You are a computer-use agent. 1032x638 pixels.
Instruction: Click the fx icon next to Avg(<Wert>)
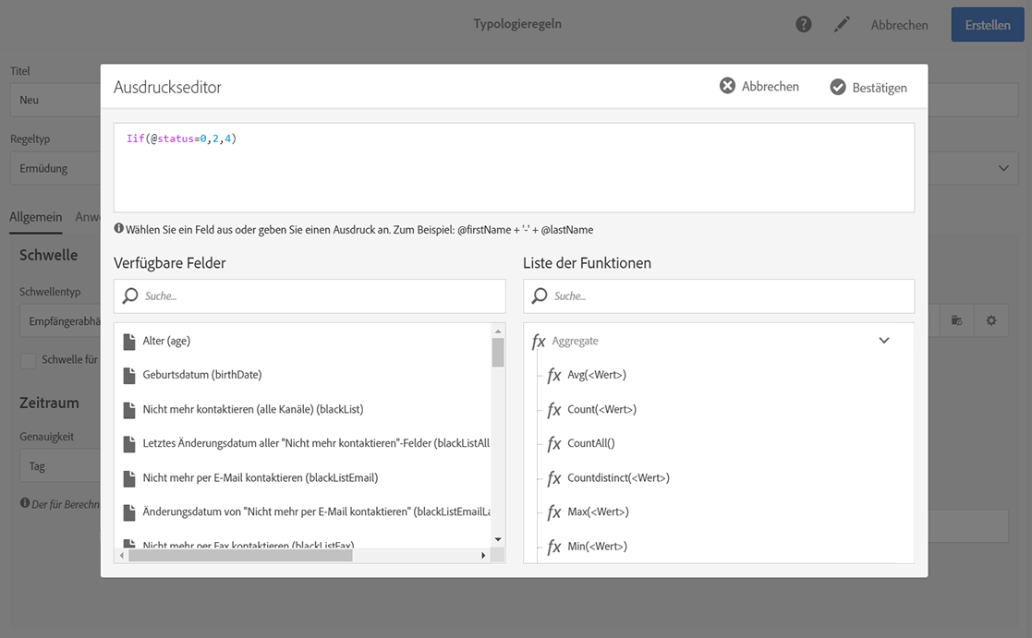pyautogui.click(x=554, y=375)
